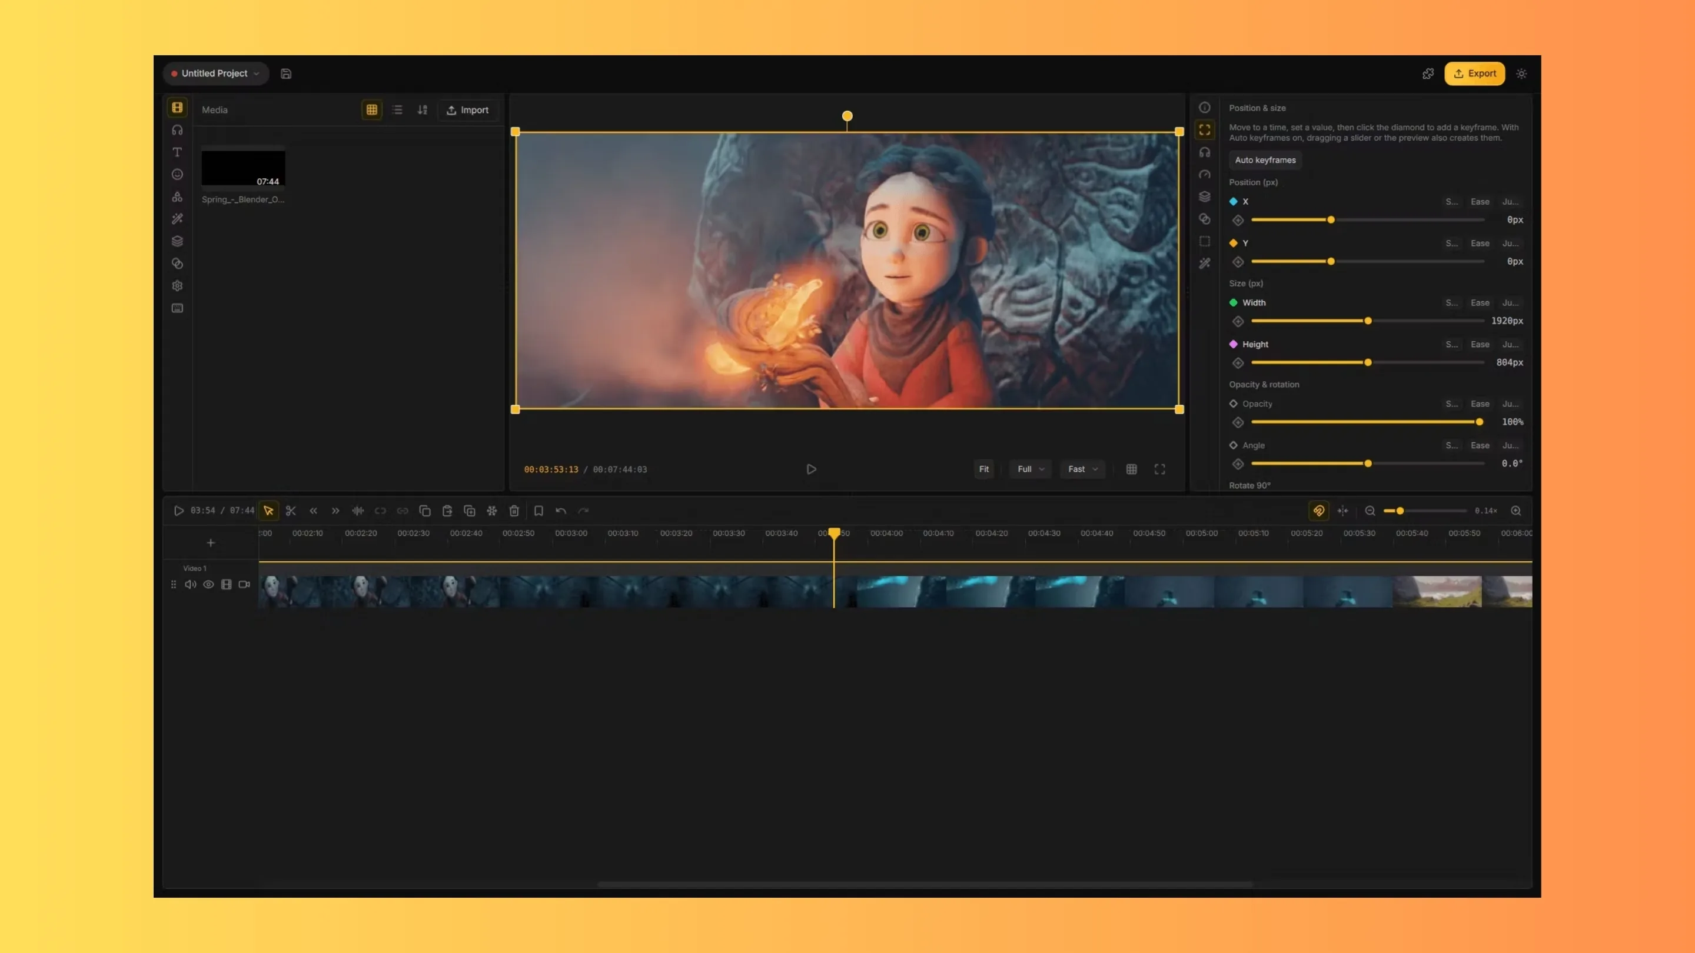1695x953 pixels.
Task: Open the Position & size properties tab
Action: 1204,129
